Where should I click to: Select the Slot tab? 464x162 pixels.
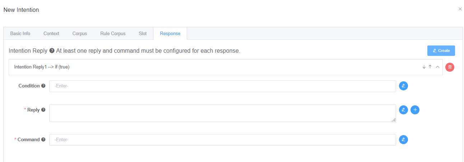point(143,34)
